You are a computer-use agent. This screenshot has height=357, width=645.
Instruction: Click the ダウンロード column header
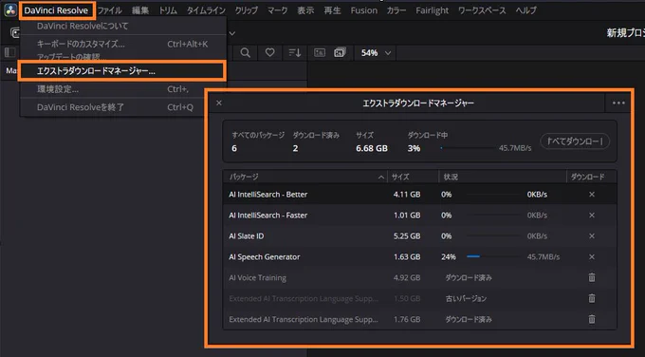[592, 177]
